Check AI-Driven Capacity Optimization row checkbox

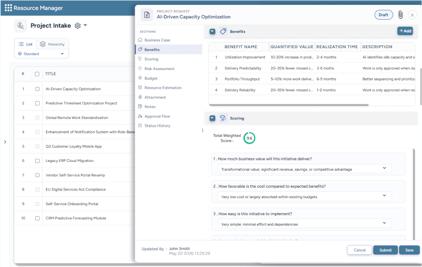[x=37, y=89]
